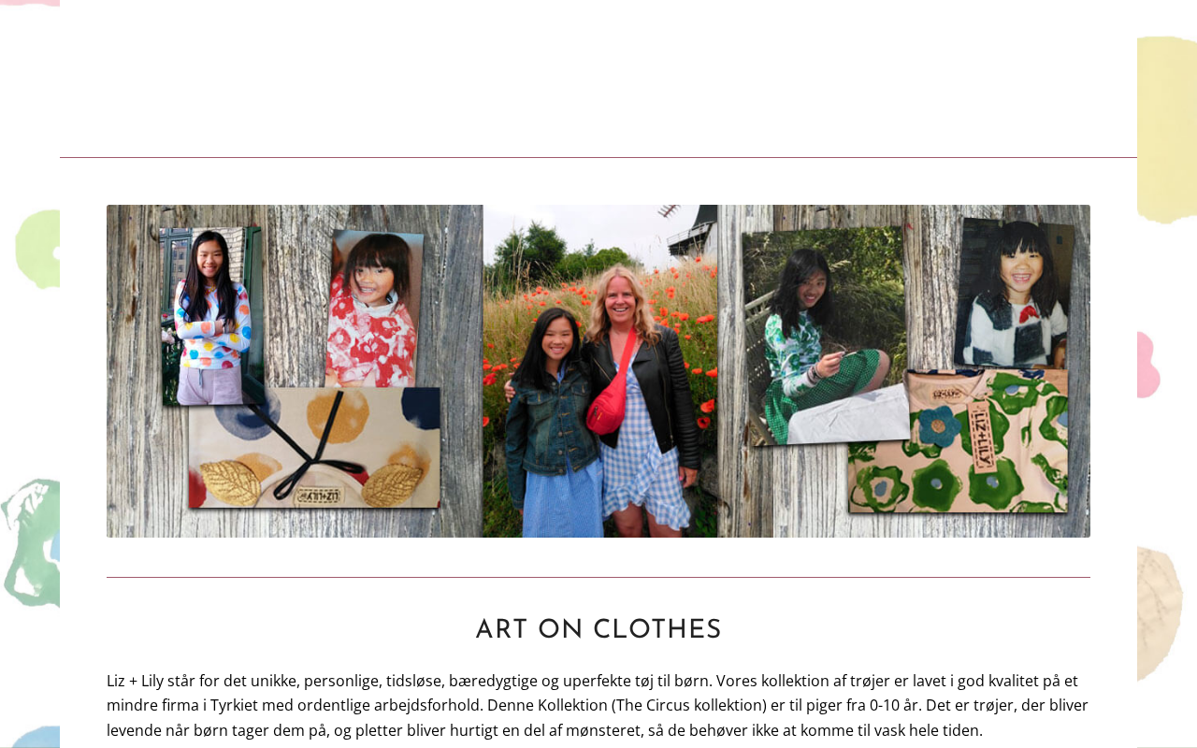This screenshot has height=748, width=1197.
Task: Click the yellow paint patch in background
Action: pyautogui.click(x=1167, y=129)
